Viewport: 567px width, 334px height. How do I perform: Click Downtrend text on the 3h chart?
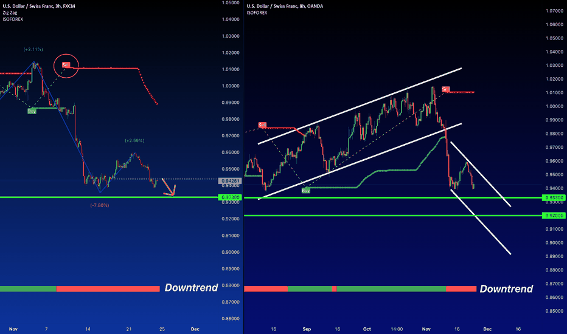click(x=191, y=287)
